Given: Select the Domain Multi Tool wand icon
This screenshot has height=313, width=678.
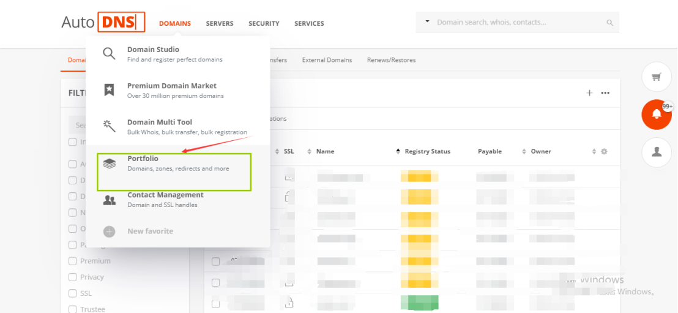Looking at the screenshot, I should pyautogui.click(x=109, y=126).
